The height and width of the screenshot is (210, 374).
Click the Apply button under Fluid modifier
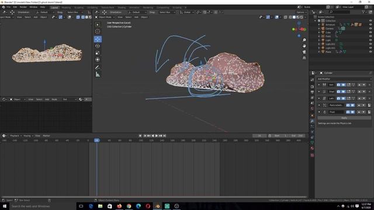pyautogui.click(x=344, y=118)
